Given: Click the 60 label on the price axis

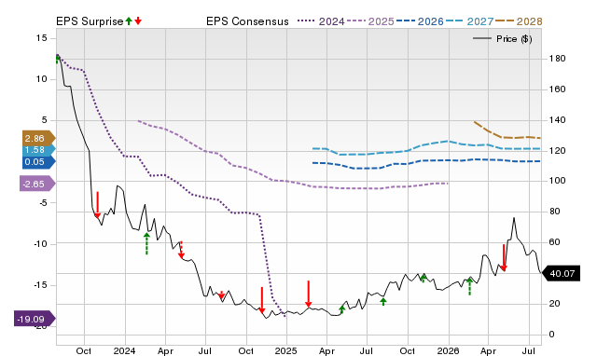Looking at the screenshot, I should [555, 242].
